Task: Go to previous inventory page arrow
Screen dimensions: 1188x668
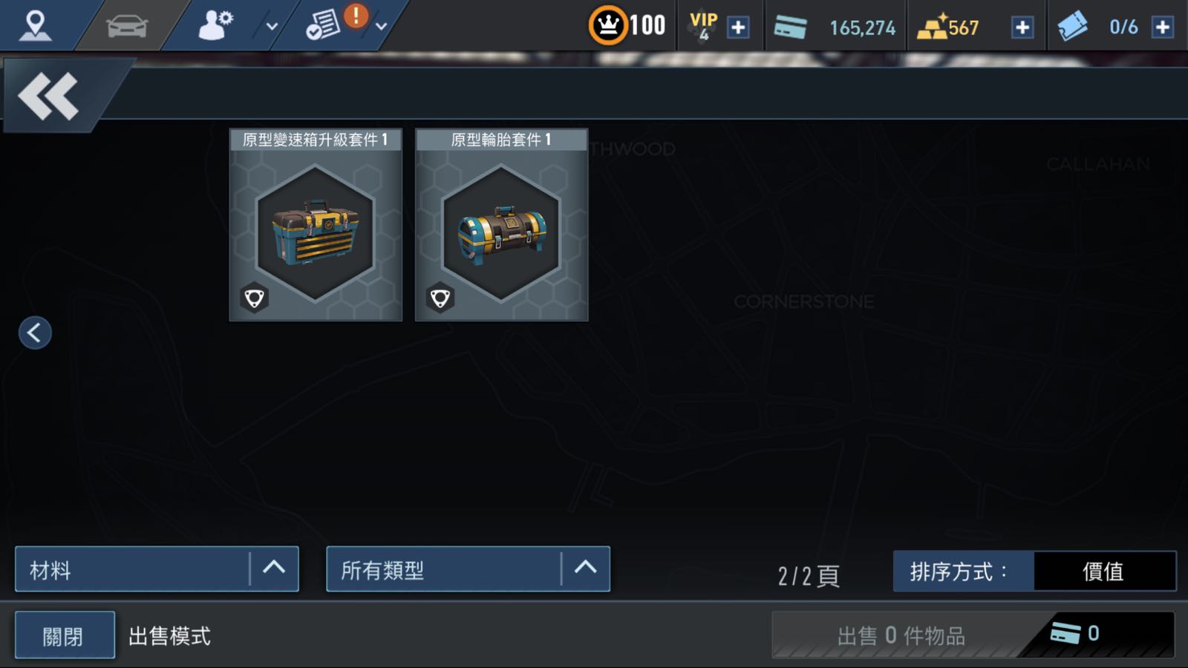Action: coord(35,333)
